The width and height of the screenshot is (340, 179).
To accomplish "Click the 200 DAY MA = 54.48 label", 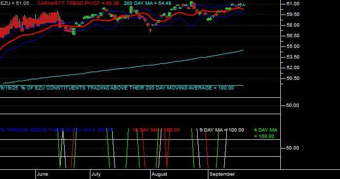I will (x=148, y=3).
